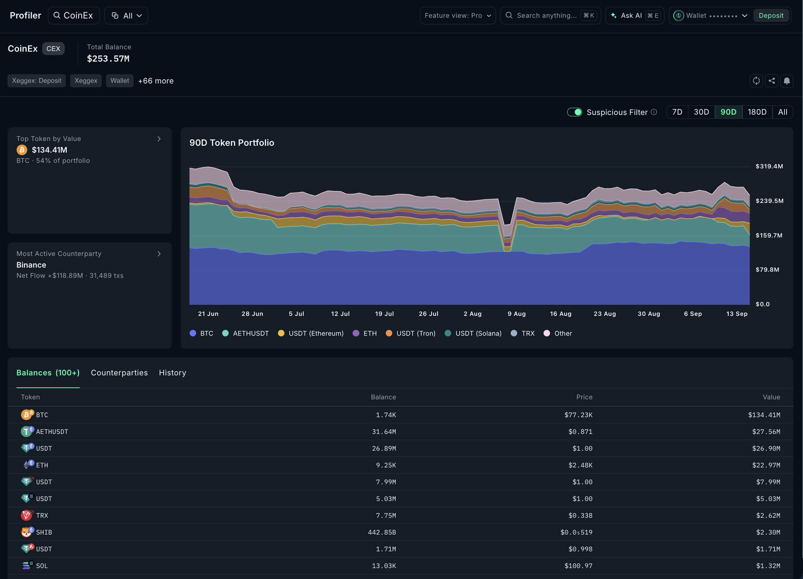Viewport: 803px width, 579px height.
Task: Click the Binance counterparty name
Action: [31, 265]
